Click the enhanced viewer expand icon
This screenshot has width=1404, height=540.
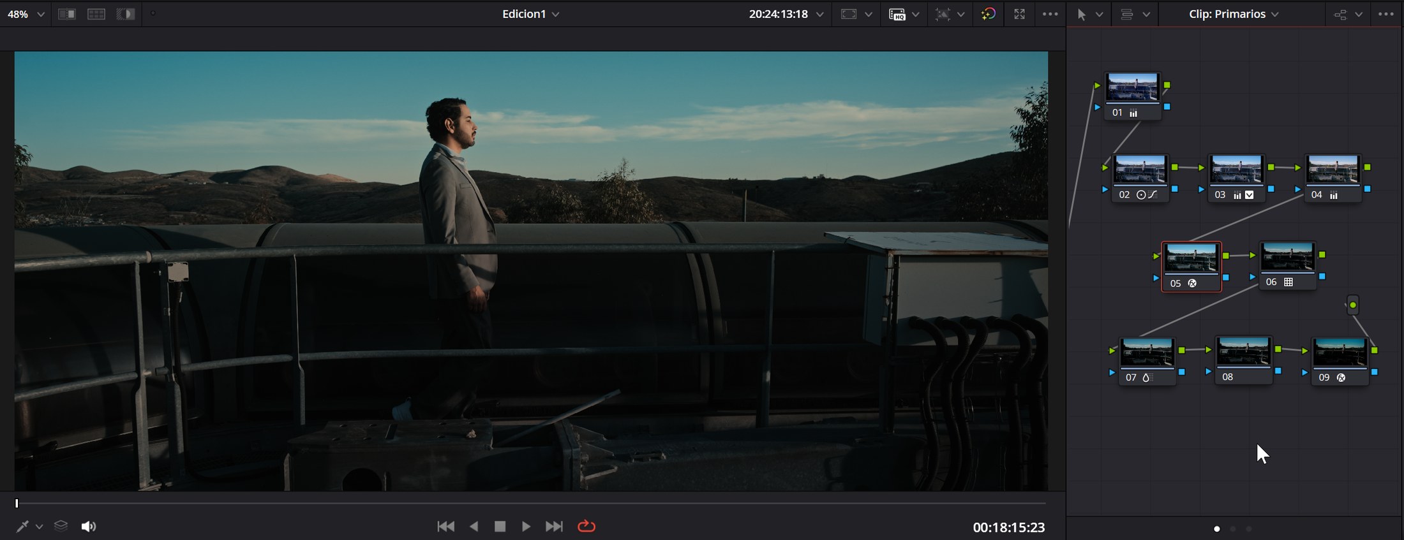pyautogui.click(x=1019, y=14)
